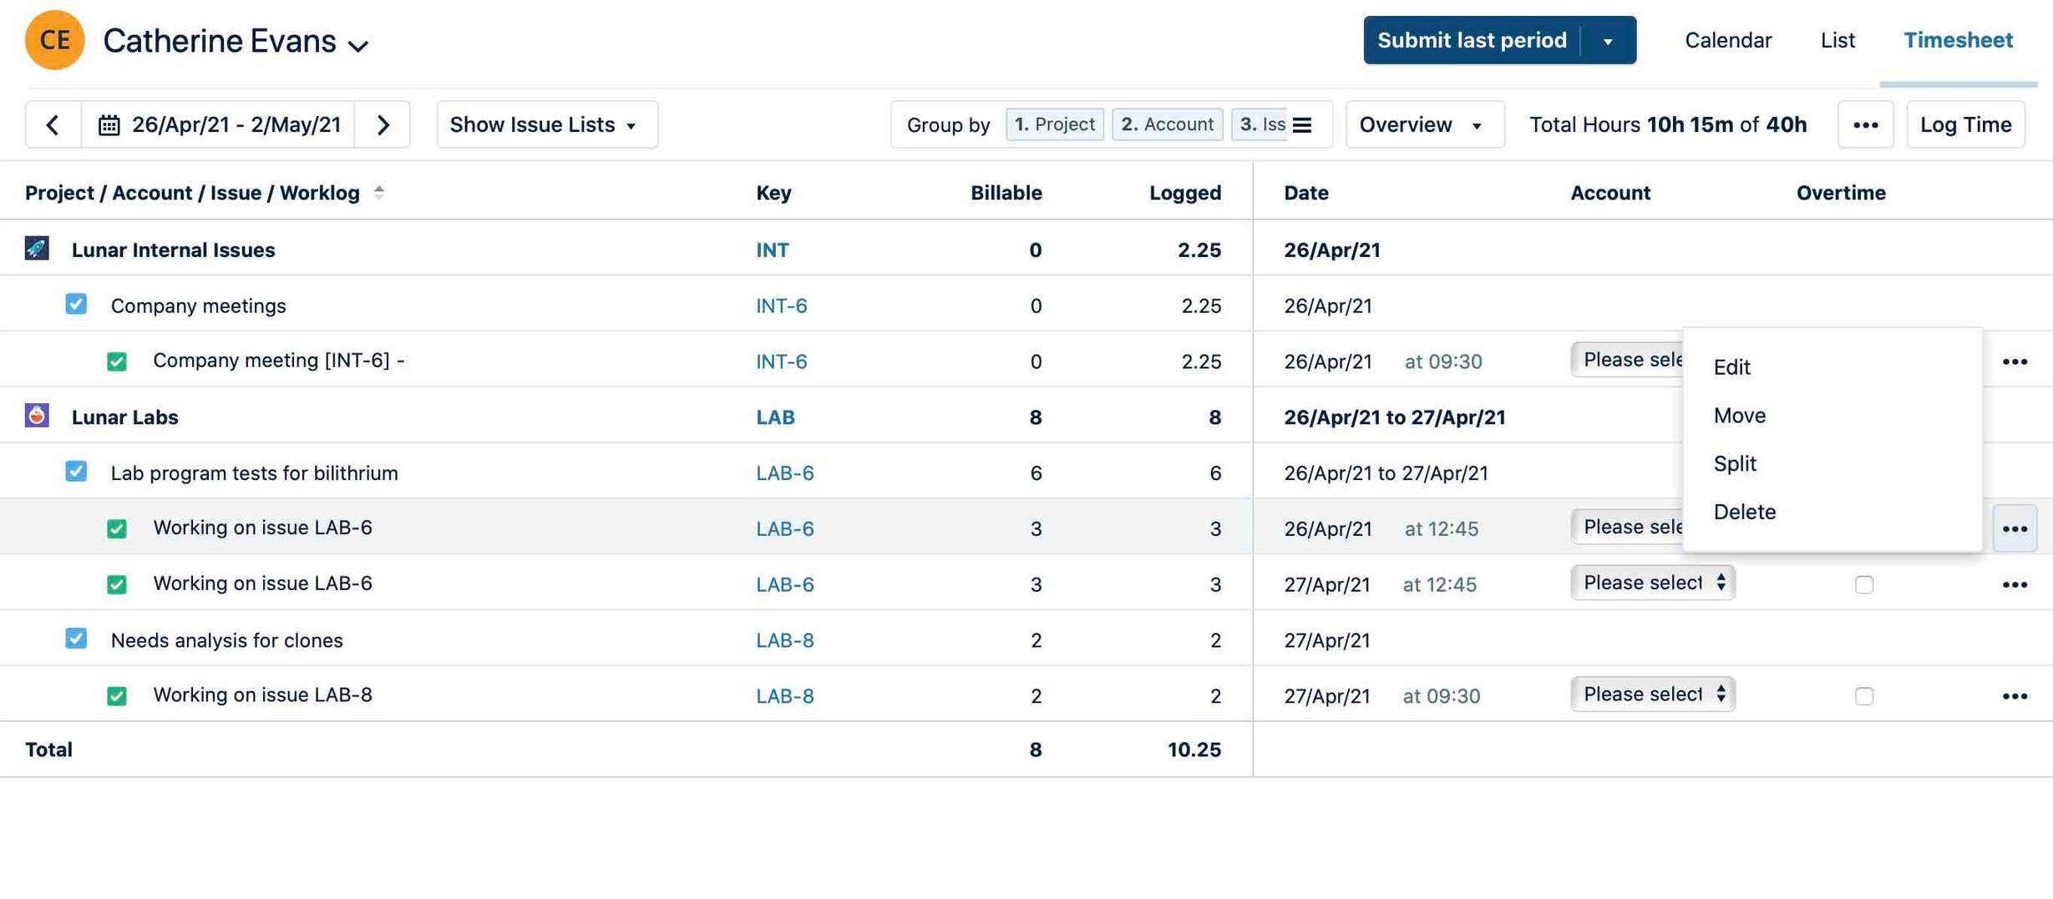Select Split from the context menu
2053x899 pixels.
[x=1735, y=463]
